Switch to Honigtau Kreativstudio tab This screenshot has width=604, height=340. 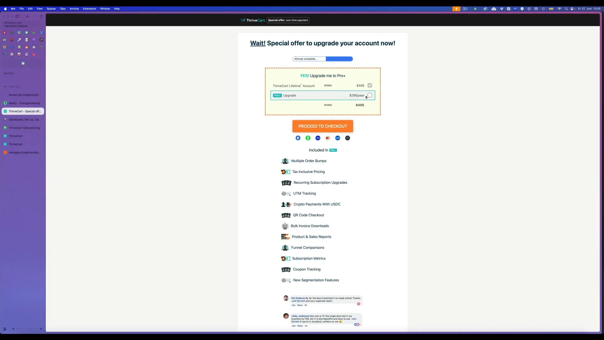tap(23, 152)
